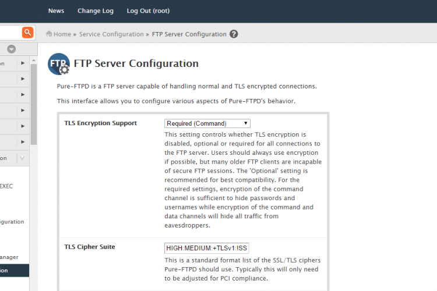Image resolution: width=437 pixels, height=291 pixels.
Task: Open the sidebar item ending in 'iguration'
Action: (x=12, y=222)
